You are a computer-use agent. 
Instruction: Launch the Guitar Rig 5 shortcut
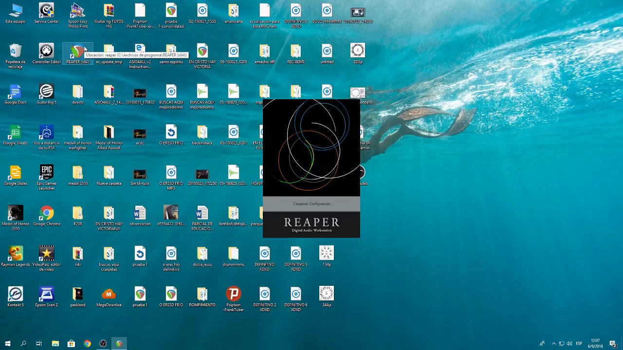[47, 94]
